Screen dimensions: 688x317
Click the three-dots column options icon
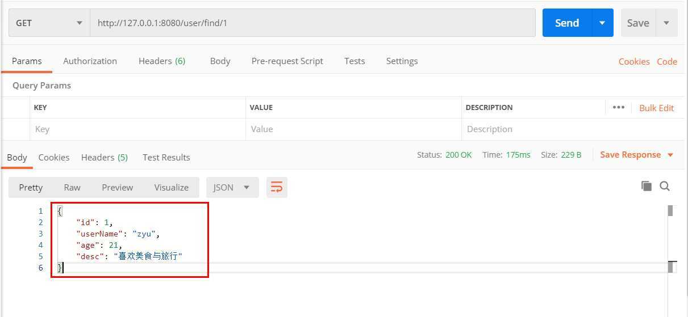(619, 108)
